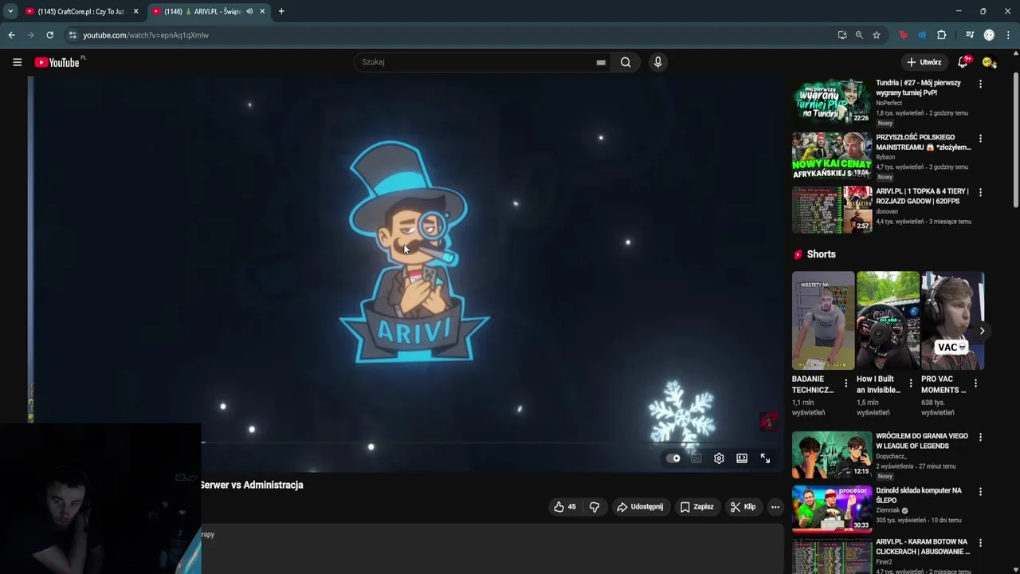Viewport: 1020px width, 574px height.
Task: Open options for ARIVI.PL 1 TOPKA video
Action: click(980, 192)
